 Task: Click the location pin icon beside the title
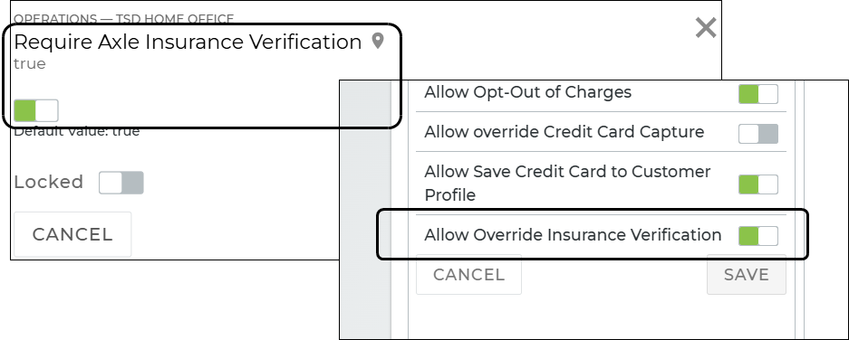(378, 41)
